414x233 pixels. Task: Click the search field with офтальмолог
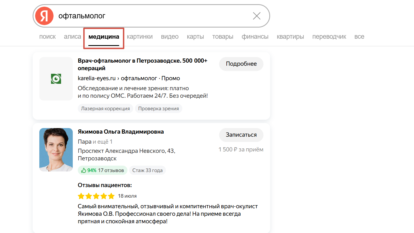[x=151, y=16]
